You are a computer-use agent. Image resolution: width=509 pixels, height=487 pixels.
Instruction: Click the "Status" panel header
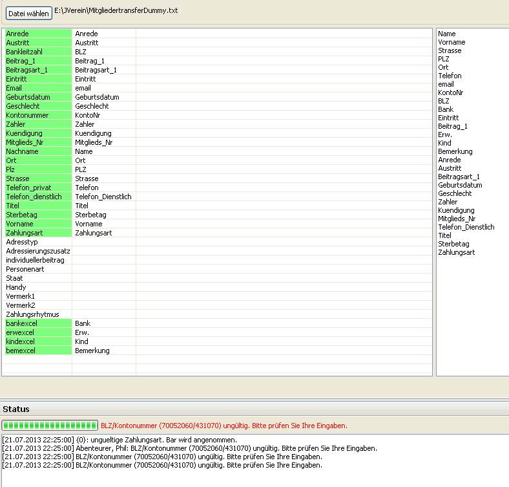[x=16, y=409]
